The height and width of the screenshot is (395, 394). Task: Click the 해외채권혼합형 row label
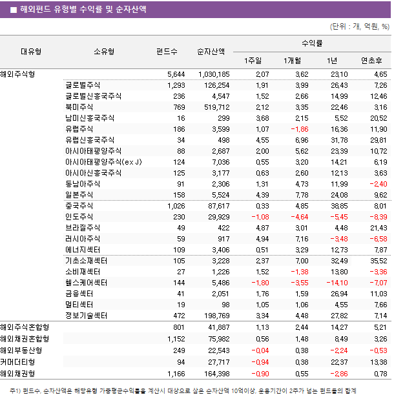pos(25,339)
